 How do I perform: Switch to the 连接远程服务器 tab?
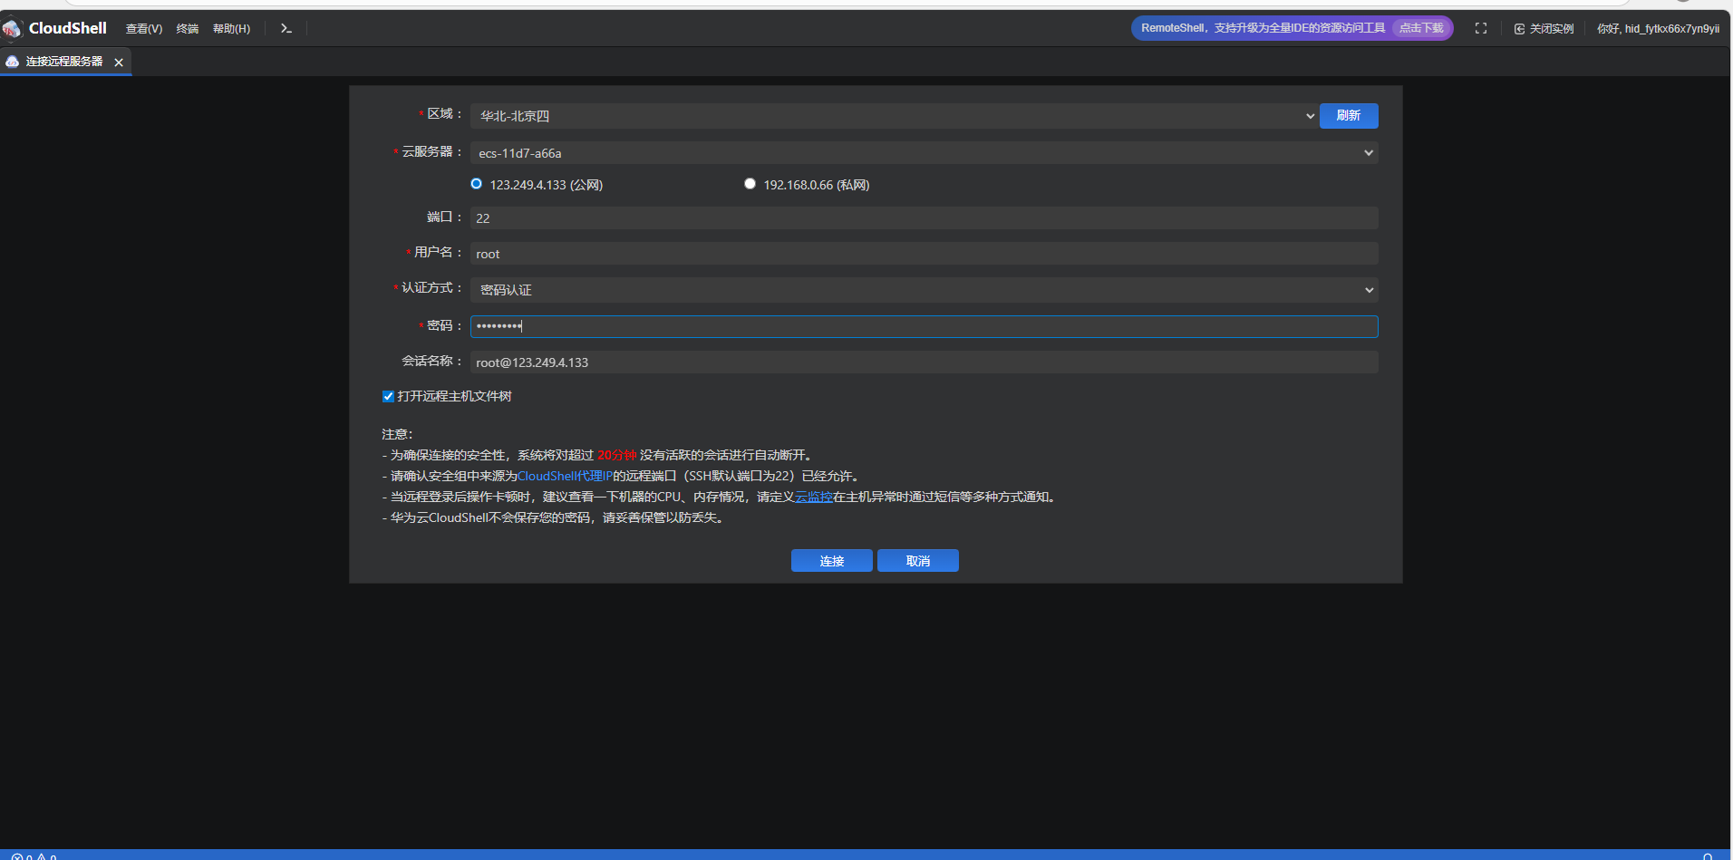point(64,62)
